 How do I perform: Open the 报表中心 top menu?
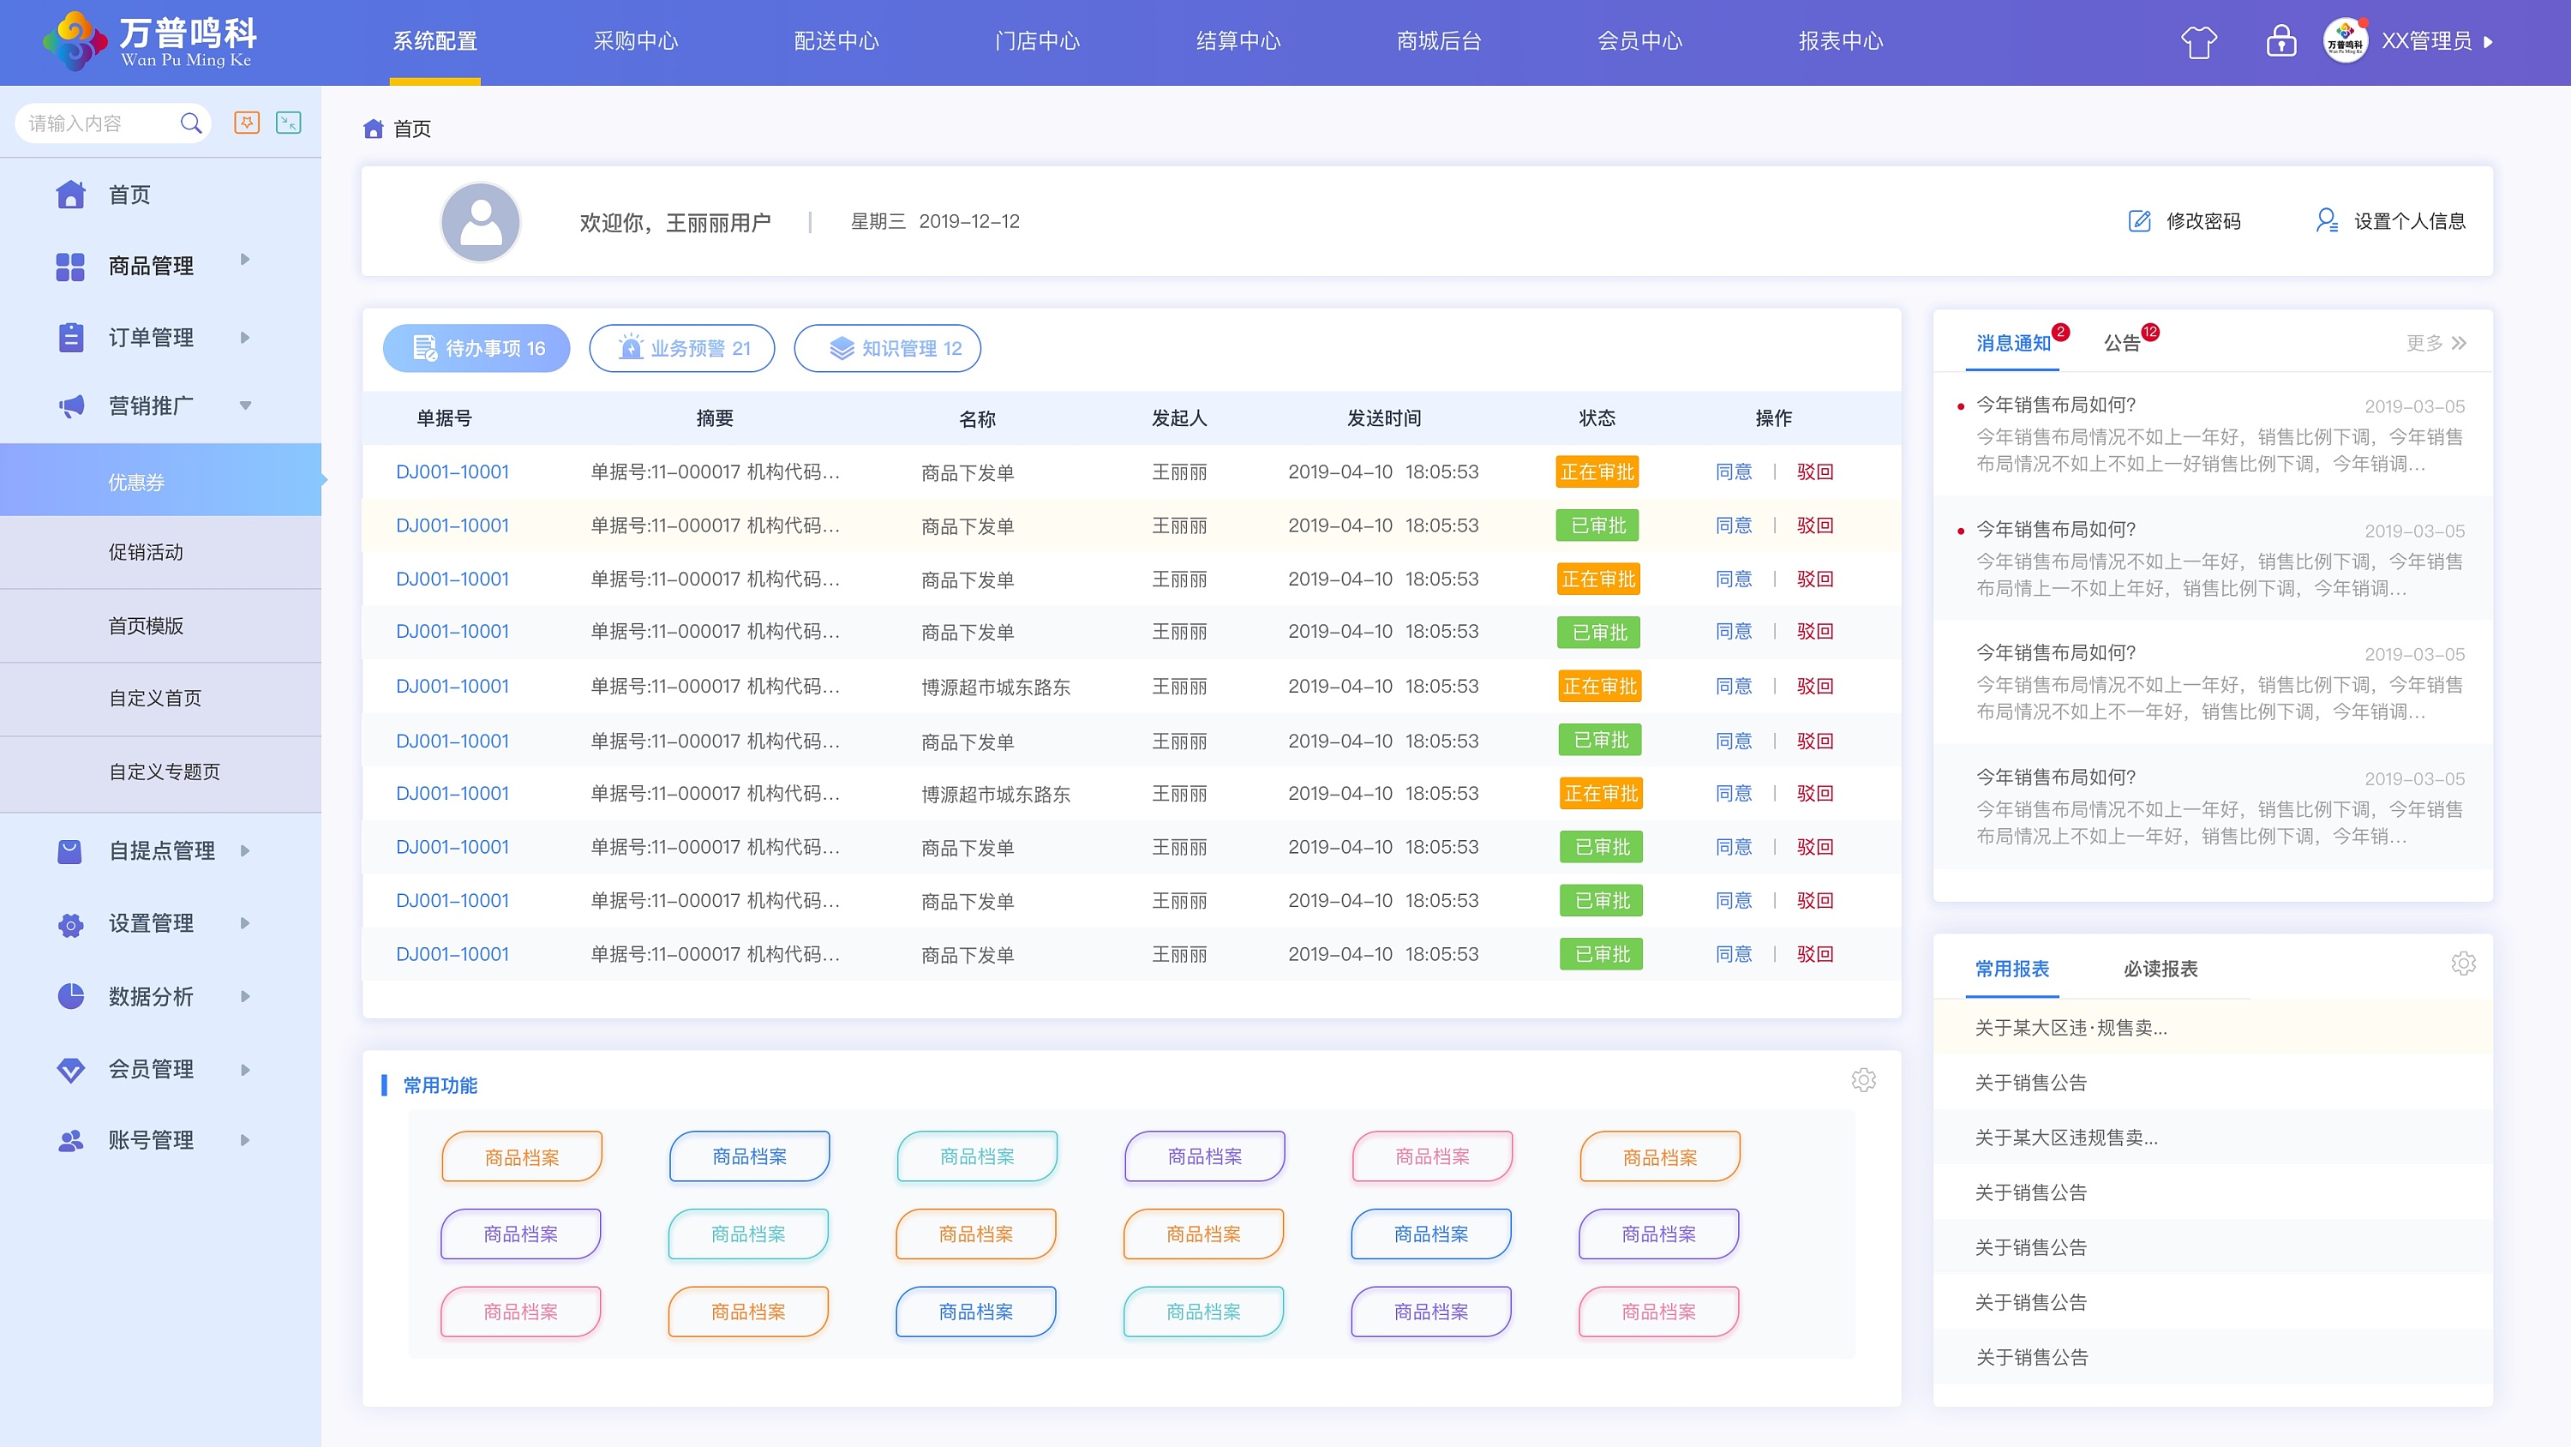coord(1841,42)
